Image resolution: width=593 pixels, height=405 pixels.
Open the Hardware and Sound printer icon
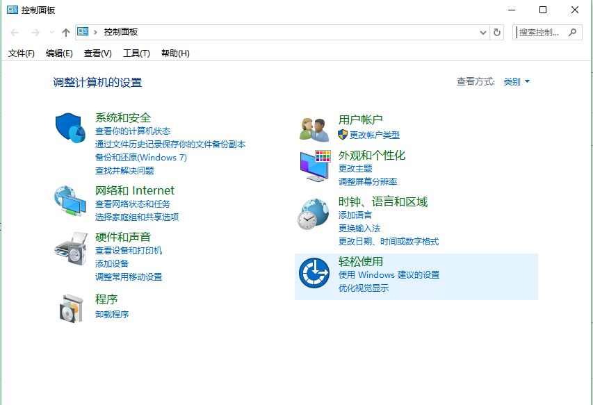[x=71, y=248]
